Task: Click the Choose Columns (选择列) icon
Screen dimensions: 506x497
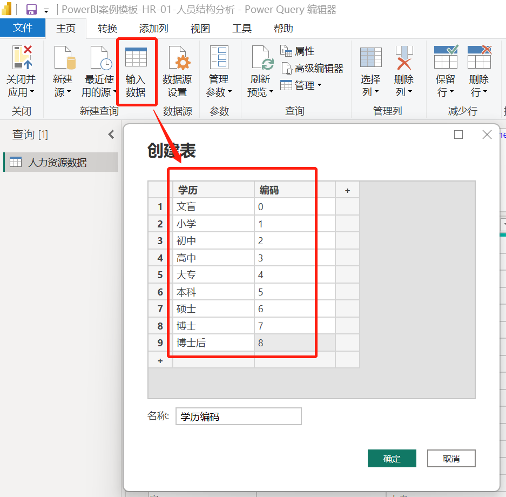Action: coord(371,57)
